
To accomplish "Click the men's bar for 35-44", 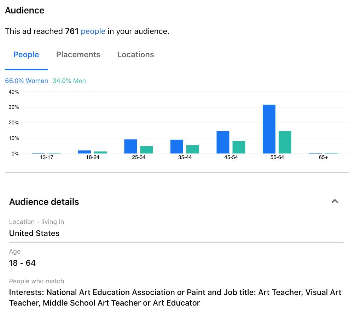I will [x=193, y=149].
